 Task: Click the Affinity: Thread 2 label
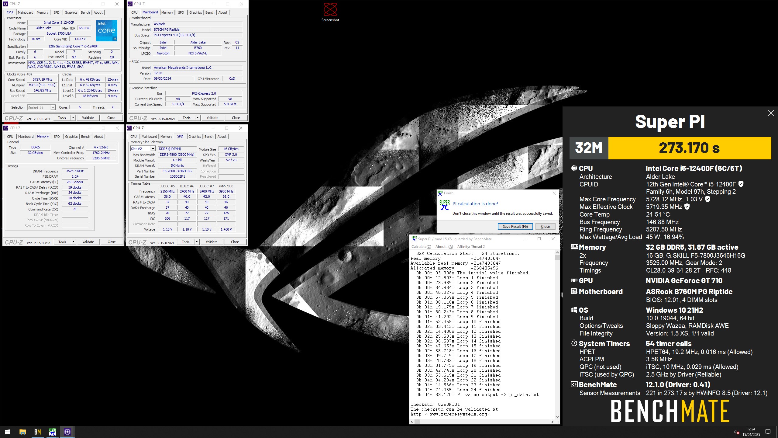(x=471, y=247)
